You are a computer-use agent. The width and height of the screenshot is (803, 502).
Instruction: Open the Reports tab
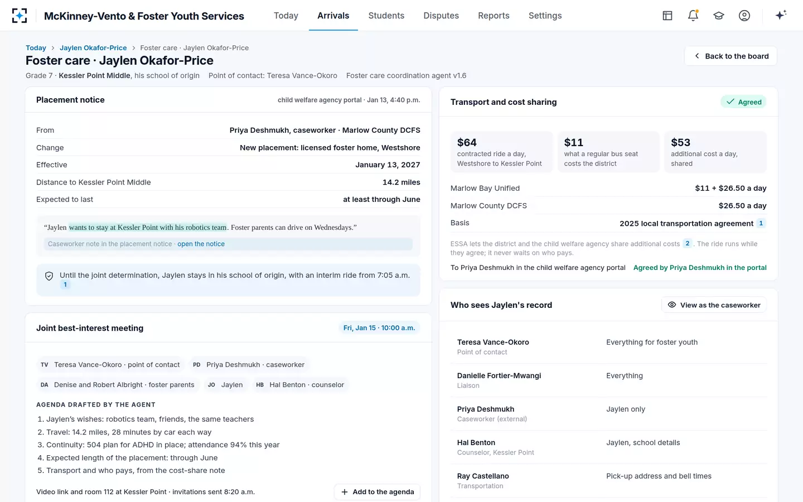[494, 16]
